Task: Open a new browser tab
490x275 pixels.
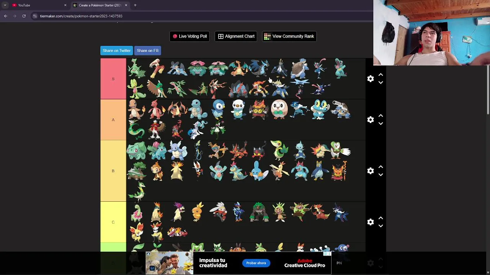Action: tap(135, 5)
